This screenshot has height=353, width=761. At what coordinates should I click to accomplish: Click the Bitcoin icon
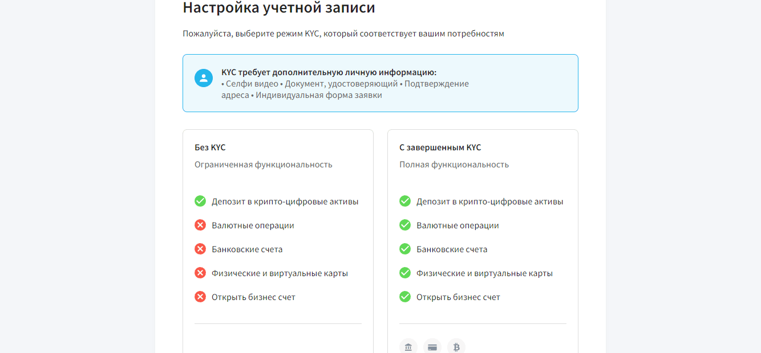click(x=456, y=346)
